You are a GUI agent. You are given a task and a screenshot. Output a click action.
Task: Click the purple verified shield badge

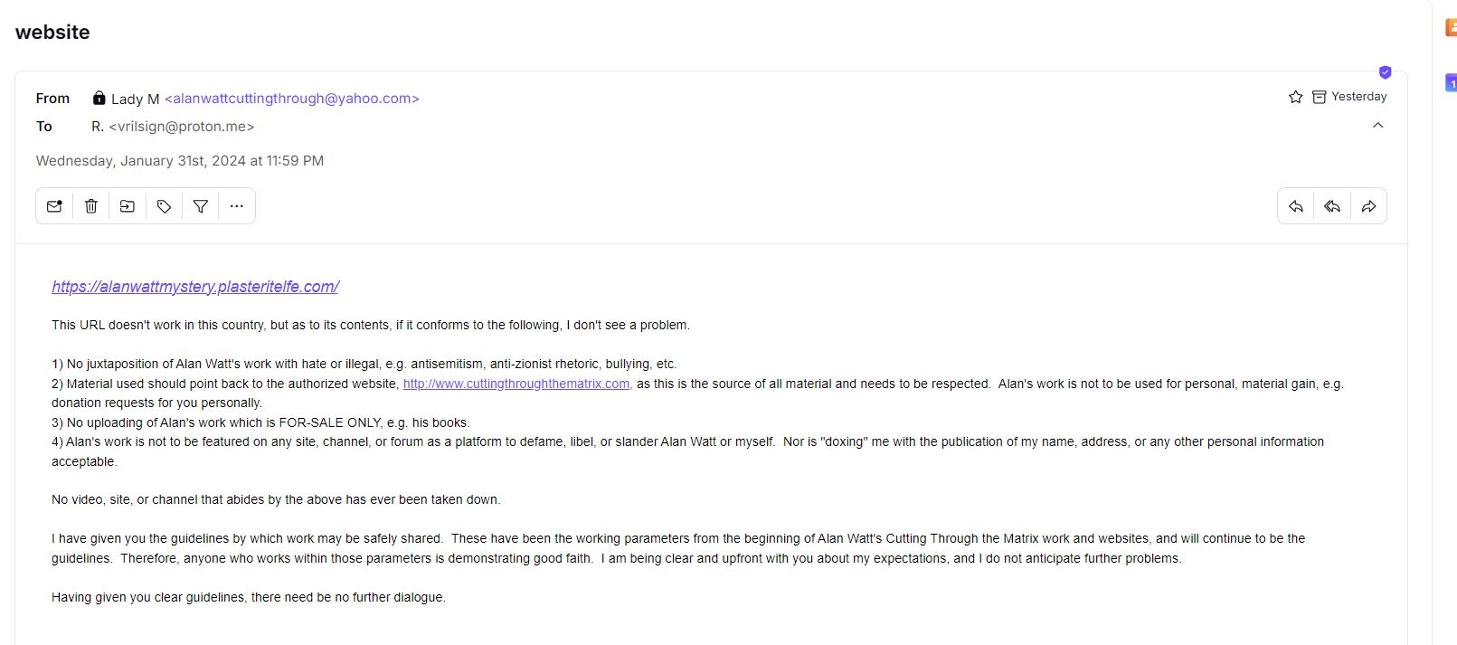pos(1385,71)
